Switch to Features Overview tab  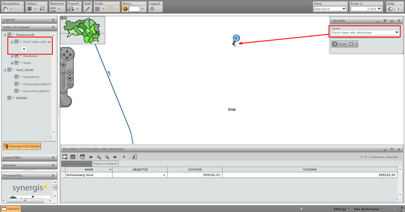click(x=76, y=164)
